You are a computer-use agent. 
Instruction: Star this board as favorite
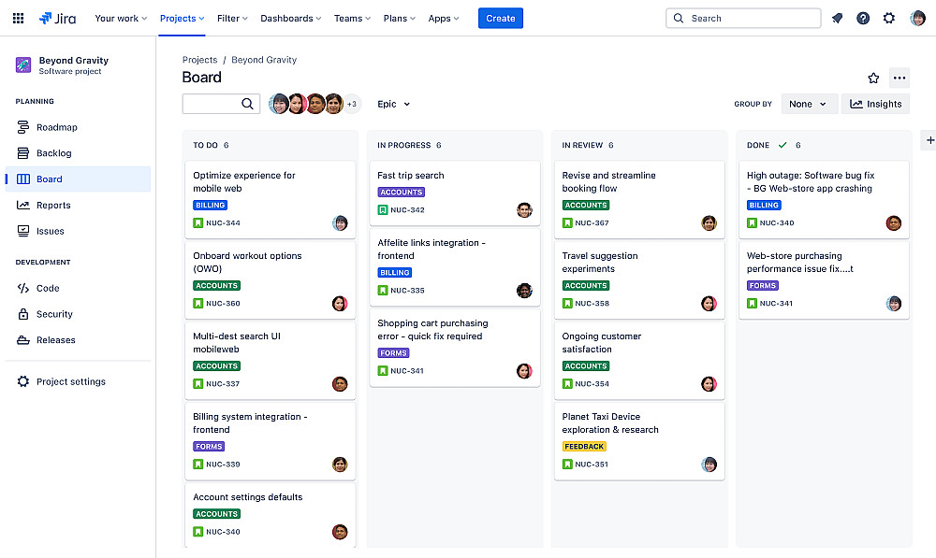(x=873, y=79)
